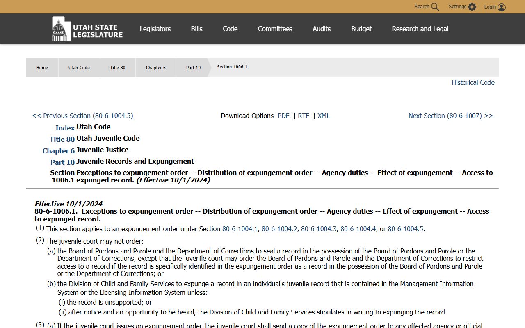Screen dimensions: 525x328
Task: Open Research and Legal menu
Action: coord(420,29)
